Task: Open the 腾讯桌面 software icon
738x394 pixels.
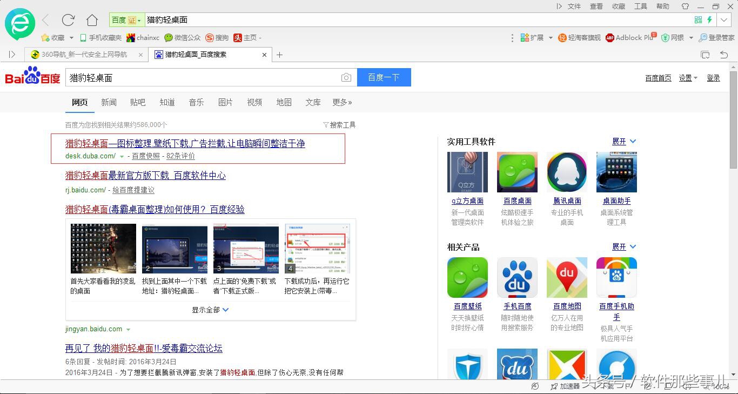Action: [567, 172]
